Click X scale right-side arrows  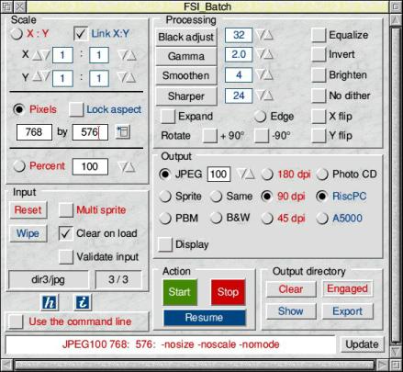pos(128,55)
